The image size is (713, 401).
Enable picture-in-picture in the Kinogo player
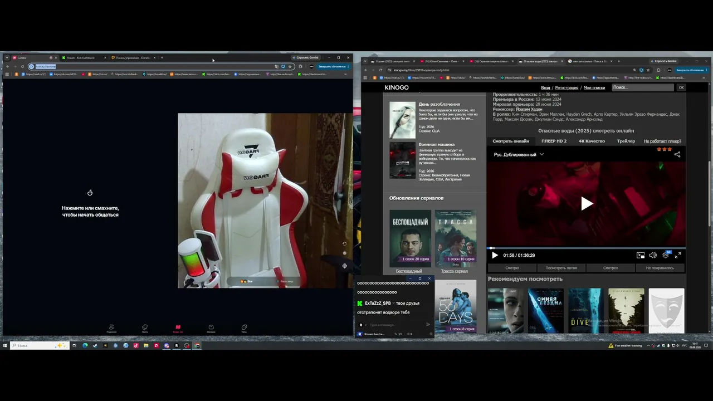pos(641,255)
